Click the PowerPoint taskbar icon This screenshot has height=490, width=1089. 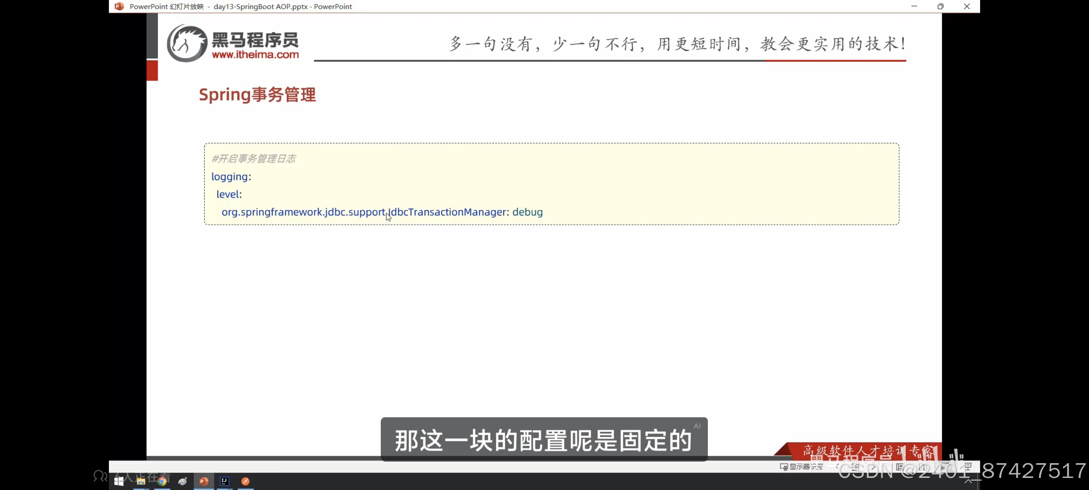click(204, 481)
